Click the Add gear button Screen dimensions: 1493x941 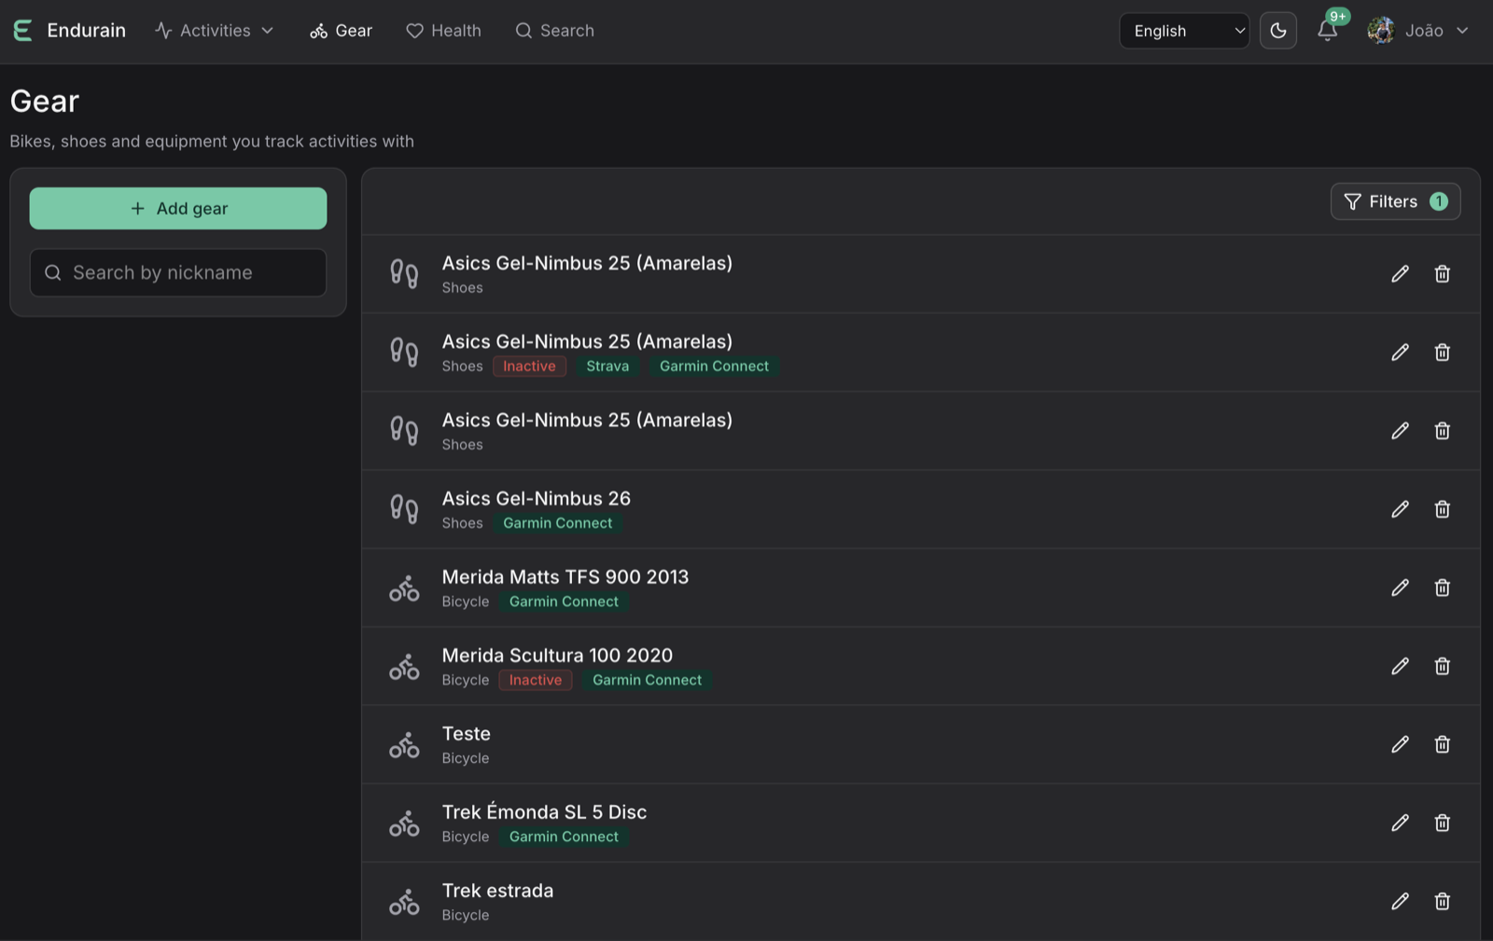coord(178,208)
